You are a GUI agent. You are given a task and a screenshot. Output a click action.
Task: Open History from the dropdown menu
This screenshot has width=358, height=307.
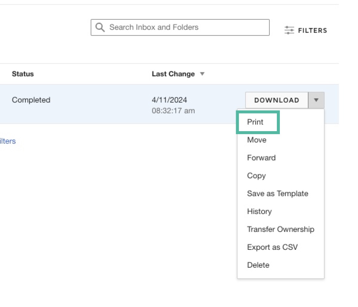pyautogui.click(x=259, y=211)
